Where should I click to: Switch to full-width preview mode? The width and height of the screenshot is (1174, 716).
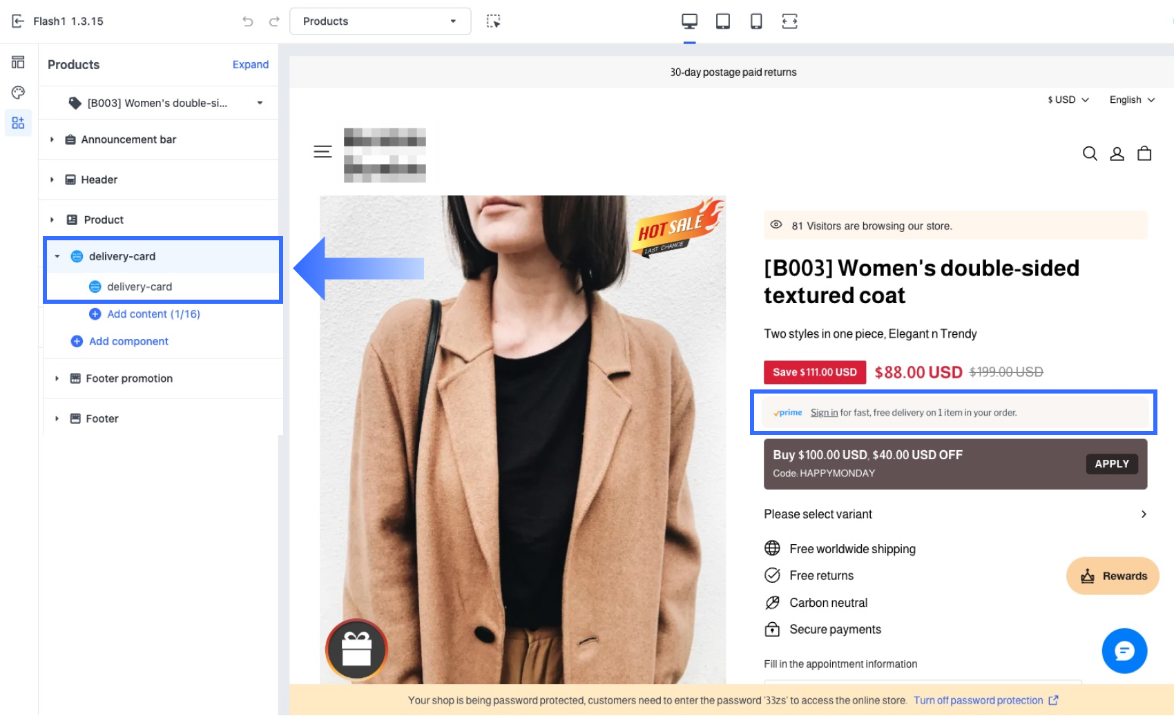pos(789,21)
